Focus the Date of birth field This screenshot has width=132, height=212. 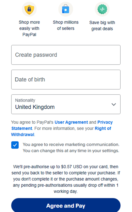coord(66,79)
